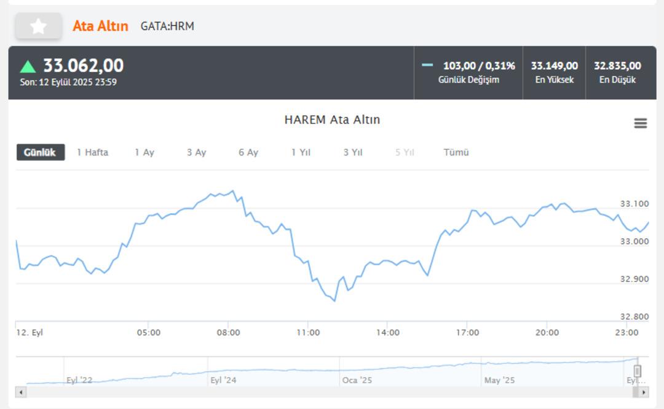Viewport: 664px width, 409px height.
Task: Switch chart to the 1 Hafta range
Action: point(92,152)
